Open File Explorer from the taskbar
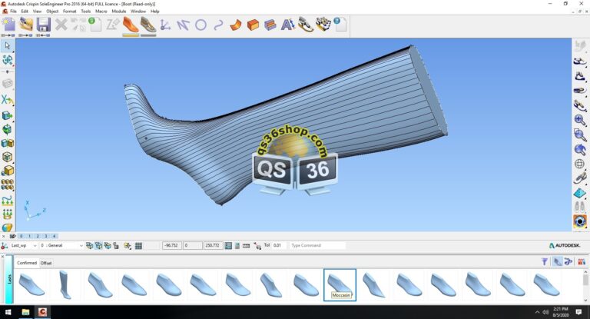The height and width of the screenshot is (319, 590). point(25,312)
